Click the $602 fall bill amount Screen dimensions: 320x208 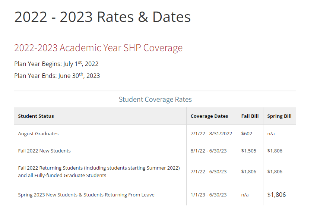click(x=247, y=134)
